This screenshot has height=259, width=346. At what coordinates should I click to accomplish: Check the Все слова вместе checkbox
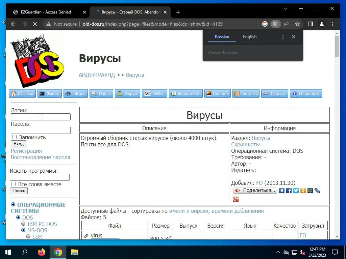(14, 184)
